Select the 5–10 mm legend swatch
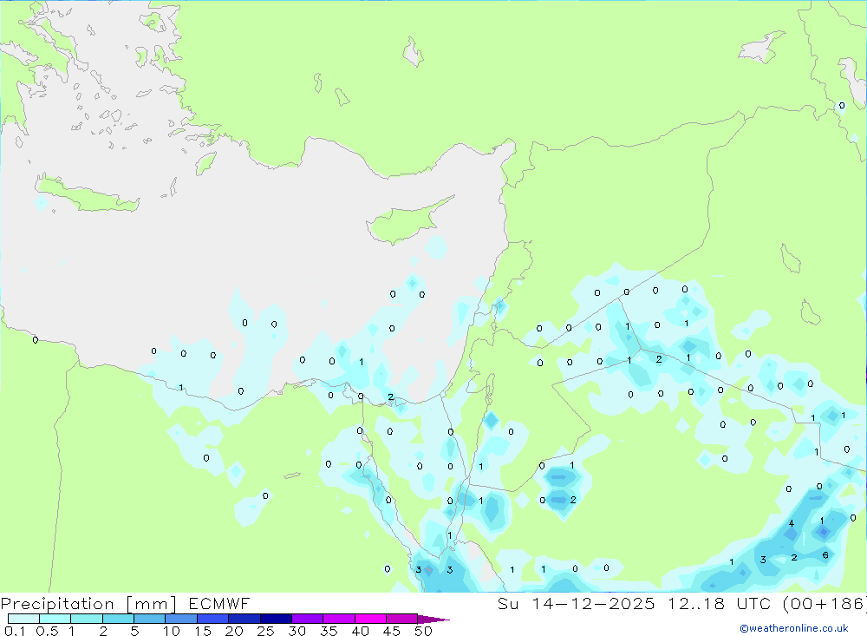The height and width of the screenshot is (636, 867). 149,619
